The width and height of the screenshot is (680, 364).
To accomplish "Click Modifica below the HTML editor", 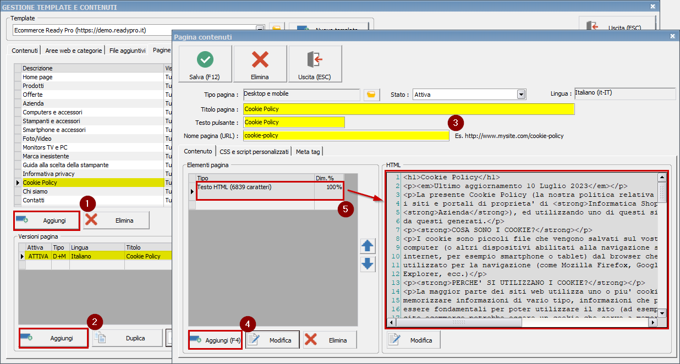I will point(414,340).
